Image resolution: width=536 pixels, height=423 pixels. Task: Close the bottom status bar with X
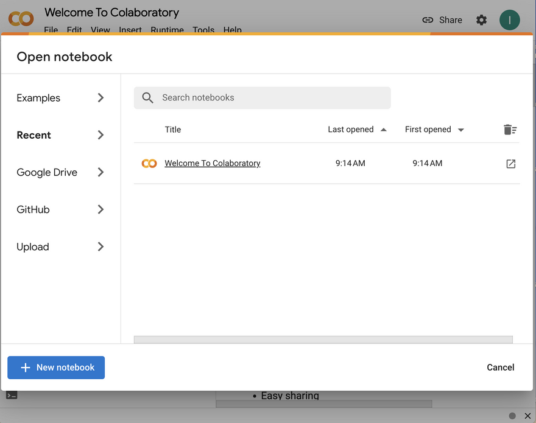pyautogui.click(x=528, y=416)
